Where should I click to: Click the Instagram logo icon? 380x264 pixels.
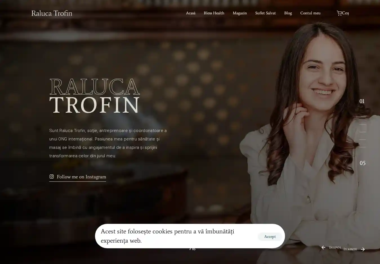tap(52, 176)
